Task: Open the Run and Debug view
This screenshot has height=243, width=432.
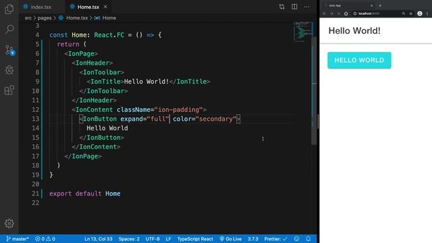Action: click(9, 70)
